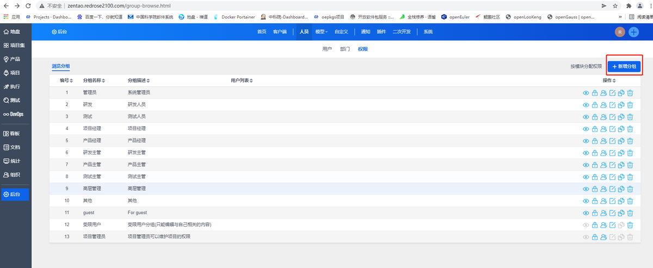
Task: Open the R user avatar menu
Action: click(620, 32)
